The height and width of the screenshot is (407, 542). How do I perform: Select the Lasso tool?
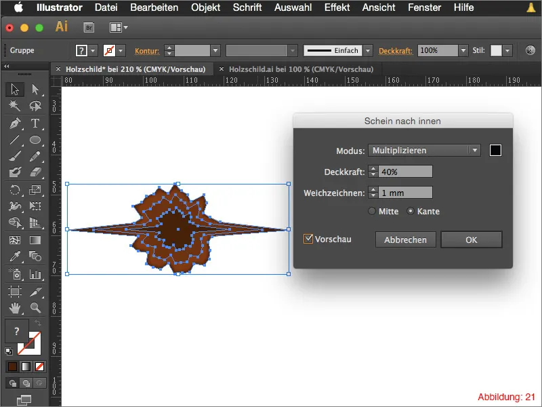tap(35, 106)
